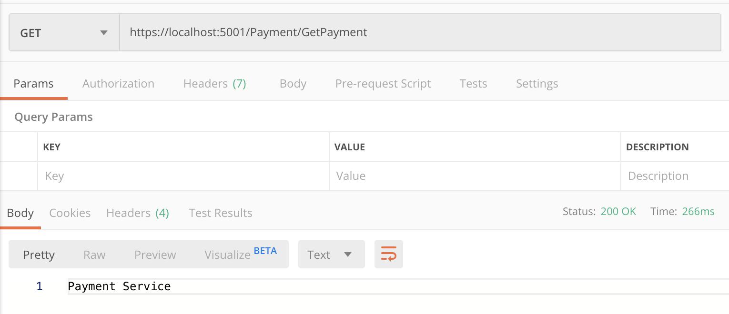The width and height of the screenshot is (729, 314).
Task: Open the Pre-request Script tab
Action: pos(383,83)
